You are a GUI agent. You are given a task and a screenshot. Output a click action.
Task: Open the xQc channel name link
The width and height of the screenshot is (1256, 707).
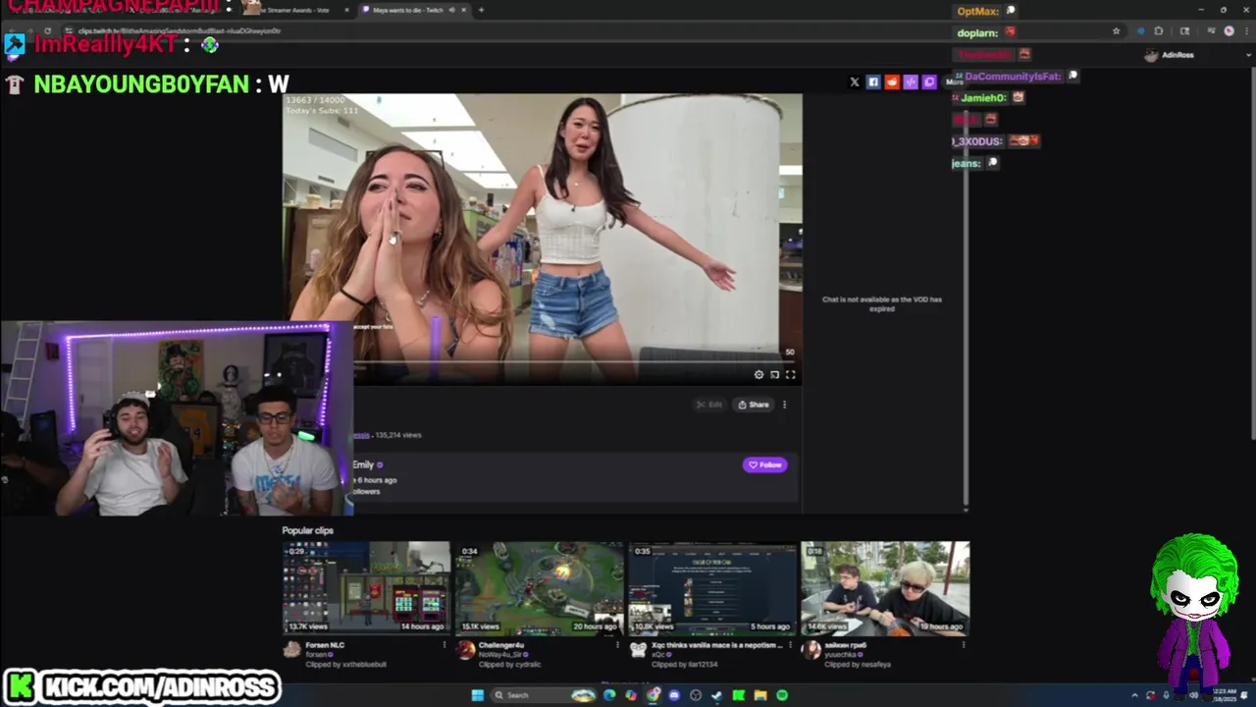pos(657,655)
